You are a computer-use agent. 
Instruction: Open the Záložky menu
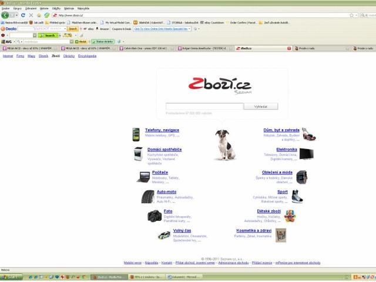click(x=56, y=8)
